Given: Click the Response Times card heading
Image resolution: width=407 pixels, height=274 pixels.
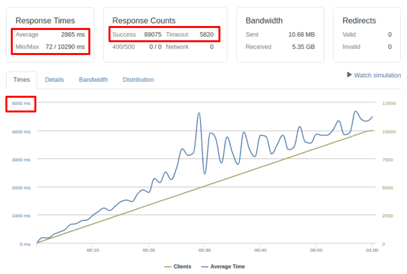Looking at the screenshot, I should click(x=45, y=21).
